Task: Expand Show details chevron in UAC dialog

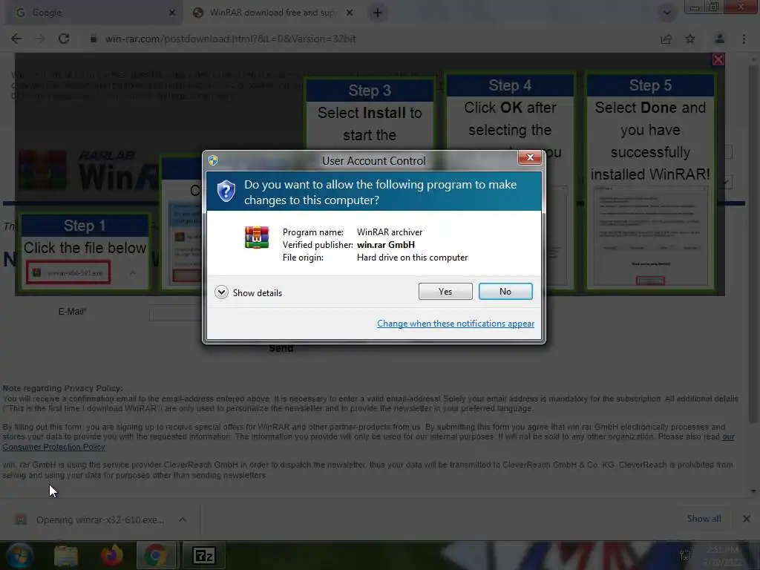Action: (221, 292)
